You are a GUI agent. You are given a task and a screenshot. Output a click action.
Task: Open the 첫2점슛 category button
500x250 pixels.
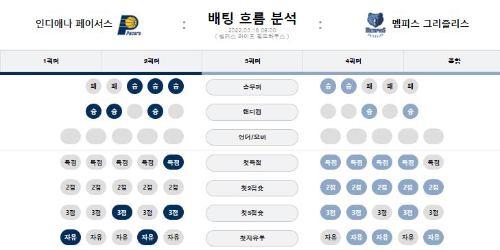(252, 188)
